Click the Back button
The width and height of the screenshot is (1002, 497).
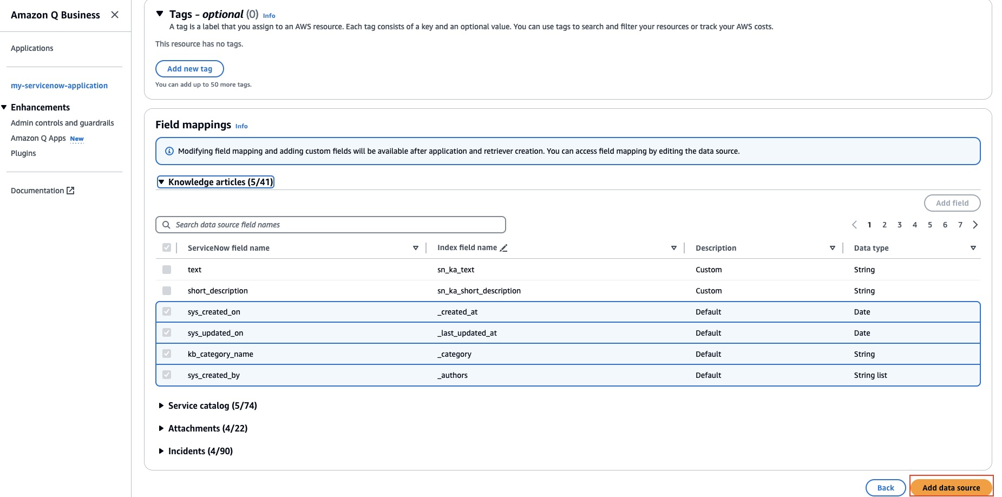[886, 488]
